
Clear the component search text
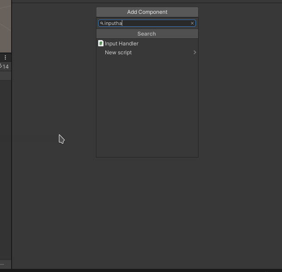click(192, 23)
